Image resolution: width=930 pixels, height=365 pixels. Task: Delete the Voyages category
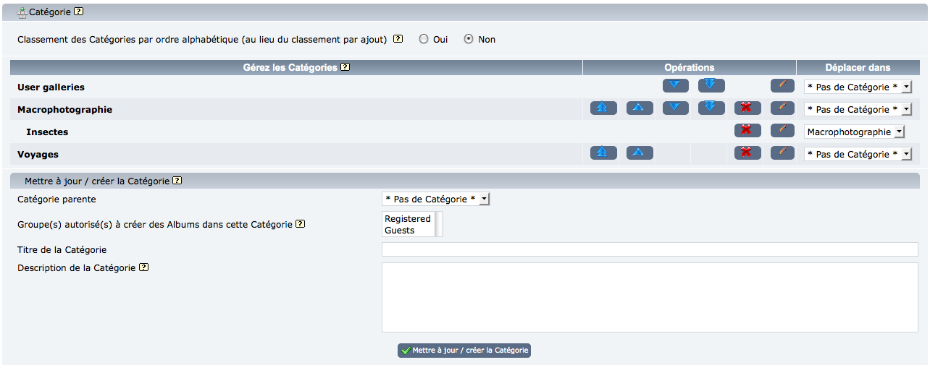(x=747, y=153)
